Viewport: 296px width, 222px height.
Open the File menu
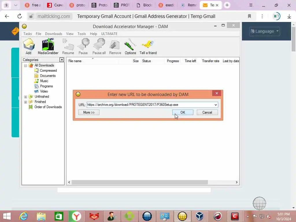[x=38, y=34]
